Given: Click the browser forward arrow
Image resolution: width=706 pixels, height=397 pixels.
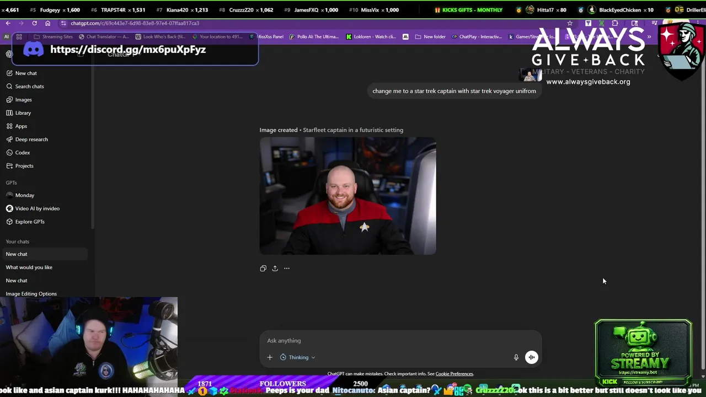Looking at the screenshot, I should click(x=21, y=23).
